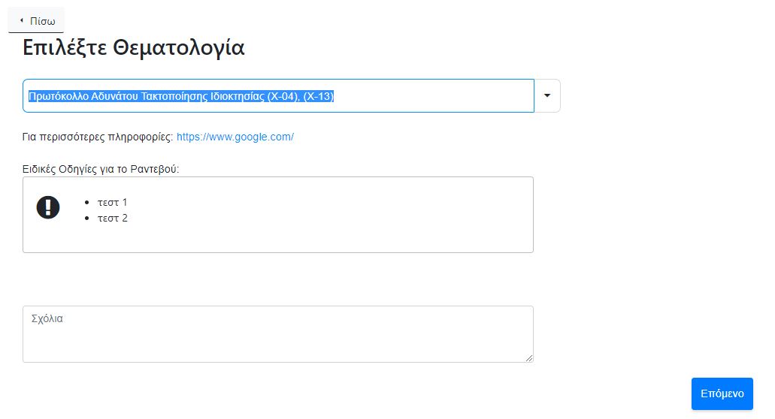Viewport: 775px width, 419px height.
Task: Click the bullet marker before τεστ 2
Action: click(x=87, y=219)
